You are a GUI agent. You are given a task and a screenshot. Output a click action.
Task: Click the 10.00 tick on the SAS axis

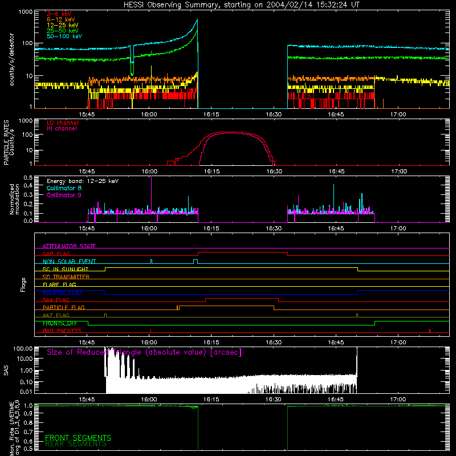point(25,359)
